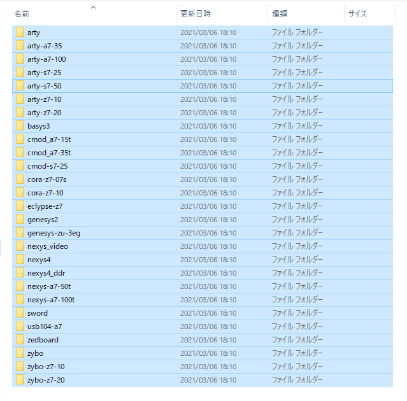The image size is (407, 401).
Task: Select the usb104-a7 folder icon
Action: point(20,327)
